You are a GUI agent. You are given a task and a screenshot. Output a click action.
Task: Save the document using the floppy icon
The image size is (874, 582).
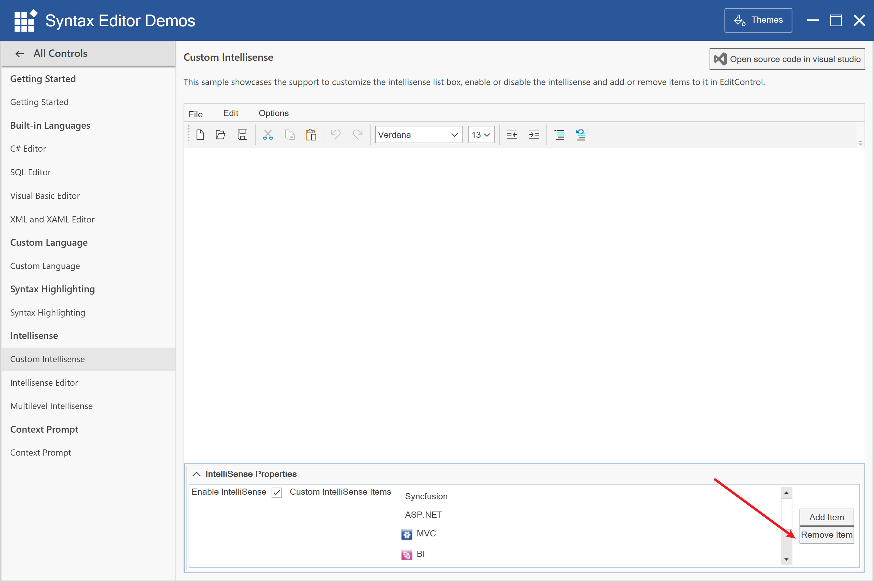242,135
